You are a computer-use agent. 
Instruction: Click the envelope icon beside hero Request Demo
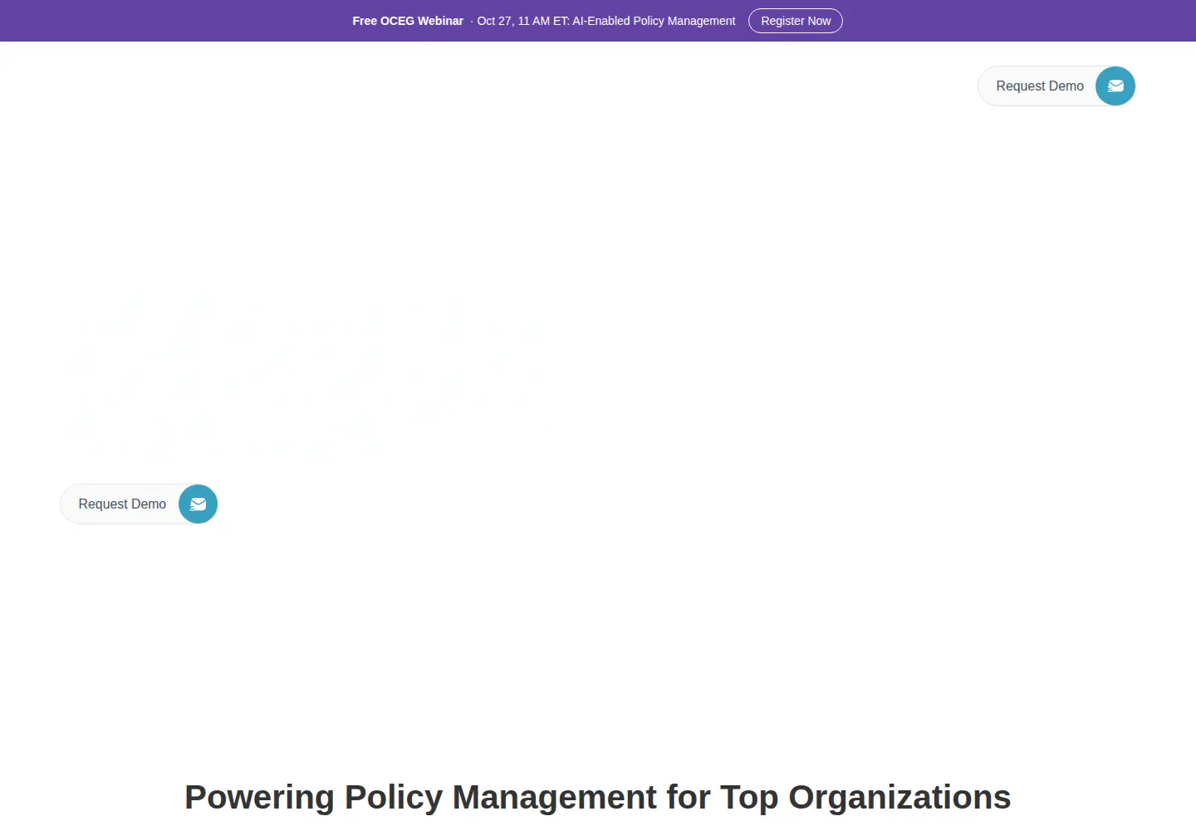click(x=198, y=504)
